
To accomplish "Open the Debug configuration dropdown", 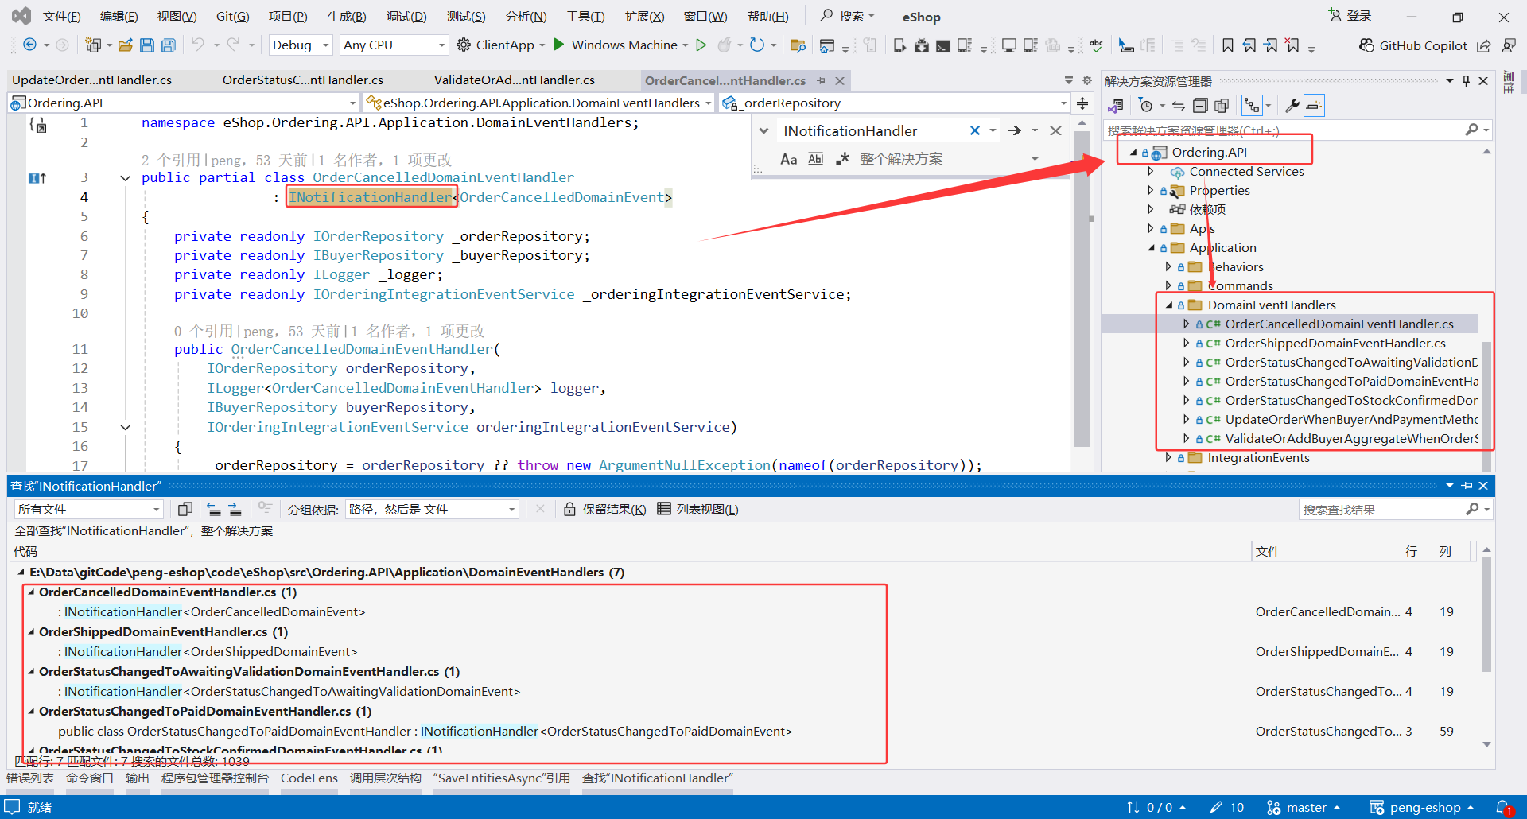I will [x=301, y=45].
